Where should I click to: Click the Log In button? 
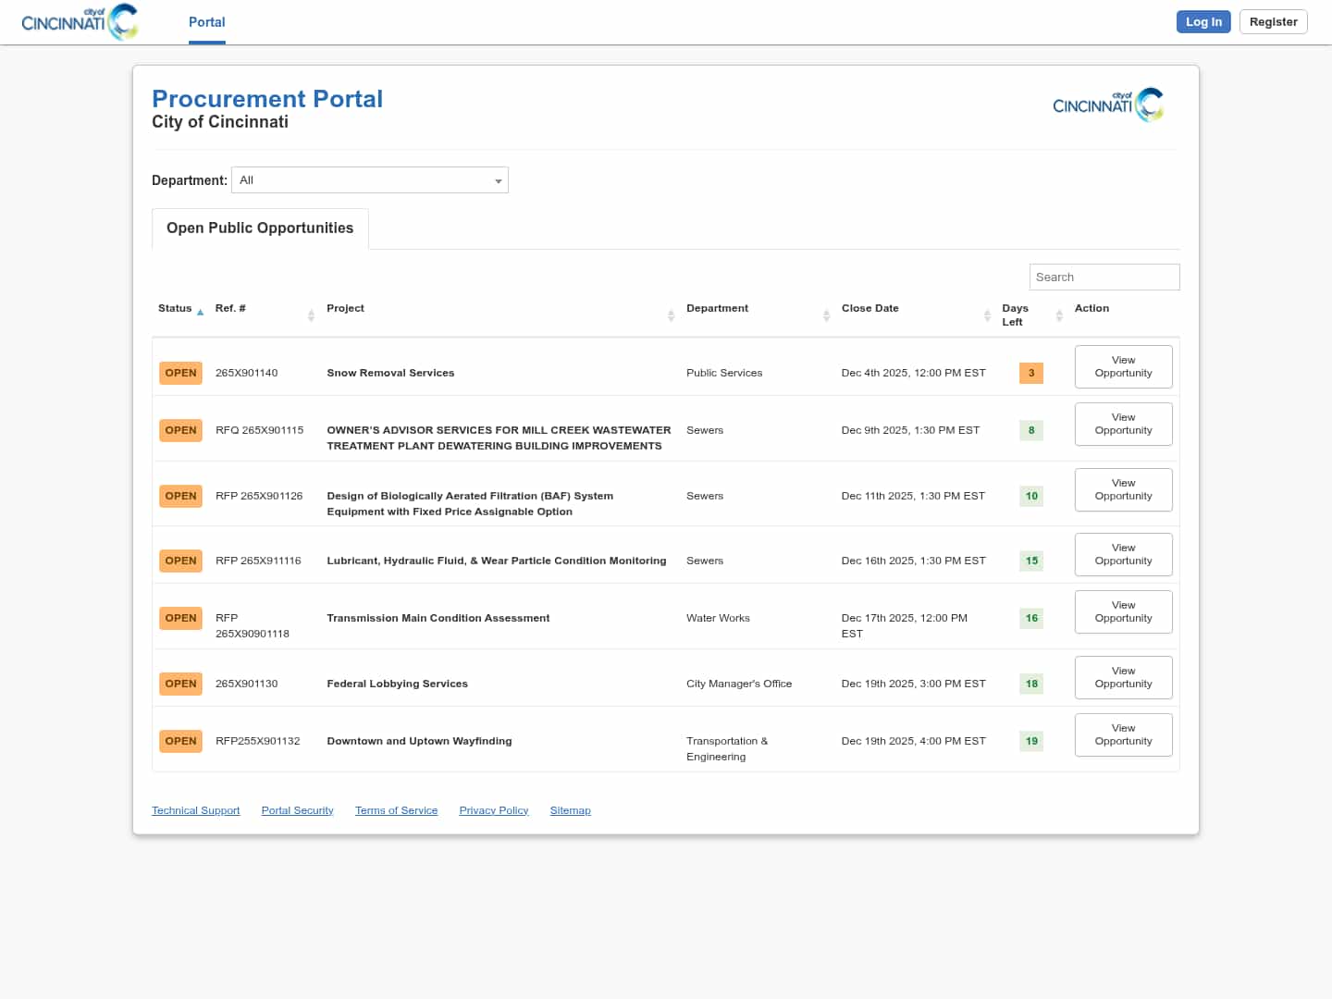coord(1202,22)
